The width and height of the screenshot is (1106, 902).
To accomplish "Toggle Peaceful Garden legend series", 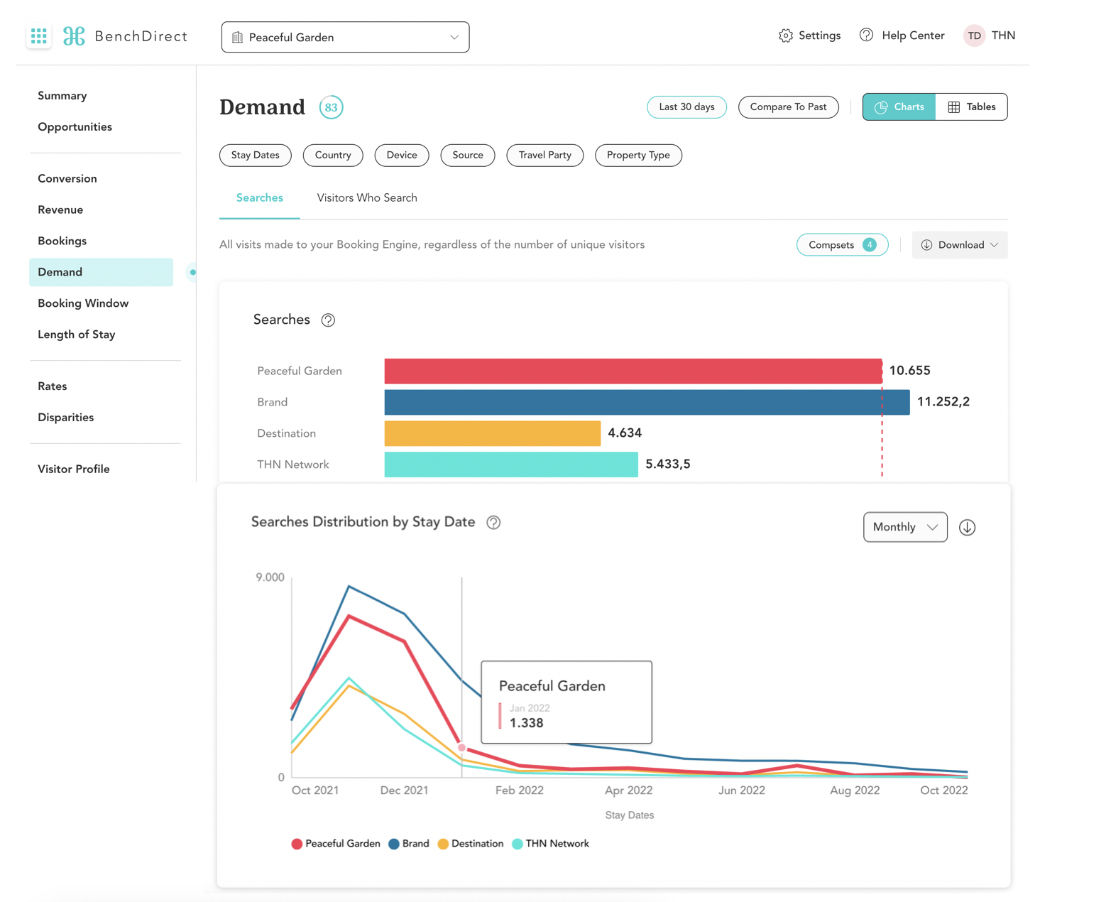I will click(336, 844).
